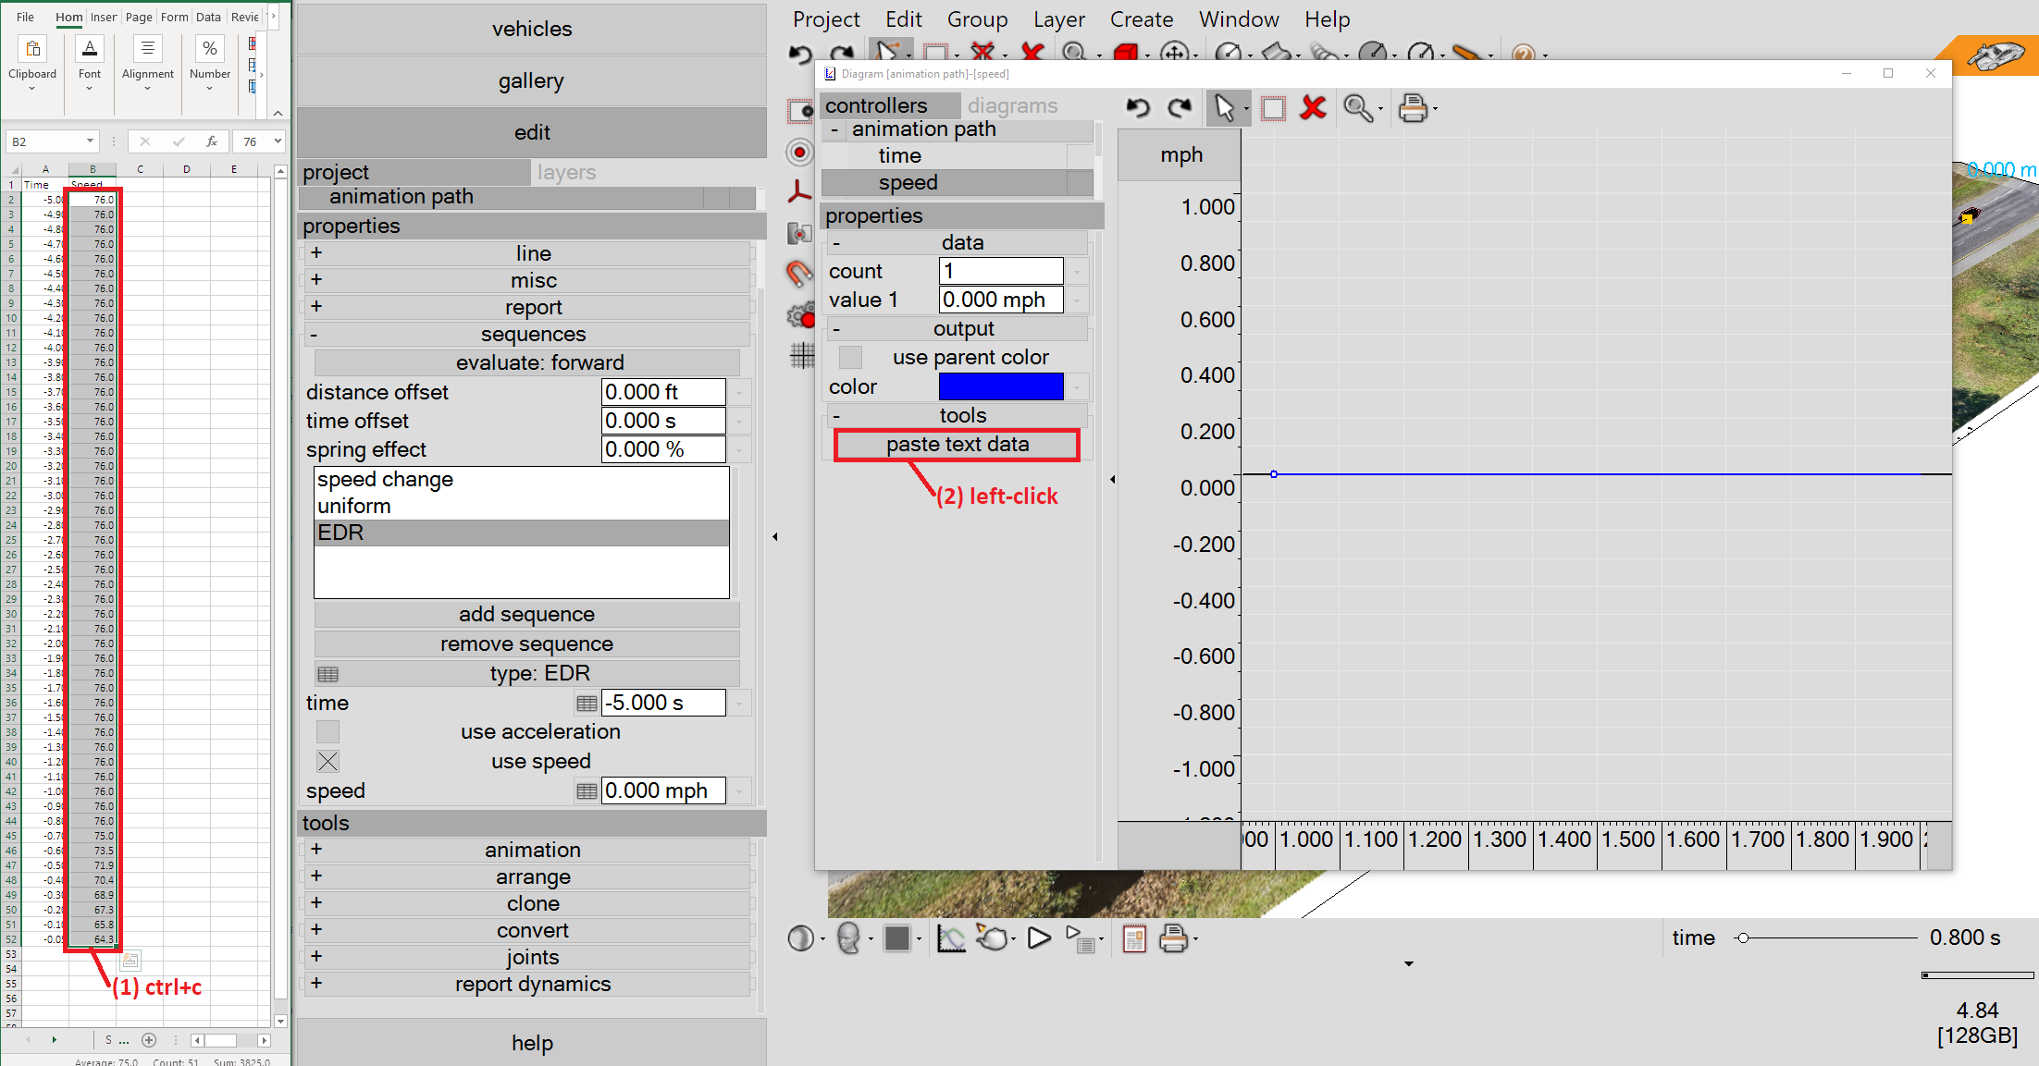This screenshot has height=1066, width=2039.
Task: Click the red X delete icon in diagram toolbar
Action: [x=1313, y=108]
